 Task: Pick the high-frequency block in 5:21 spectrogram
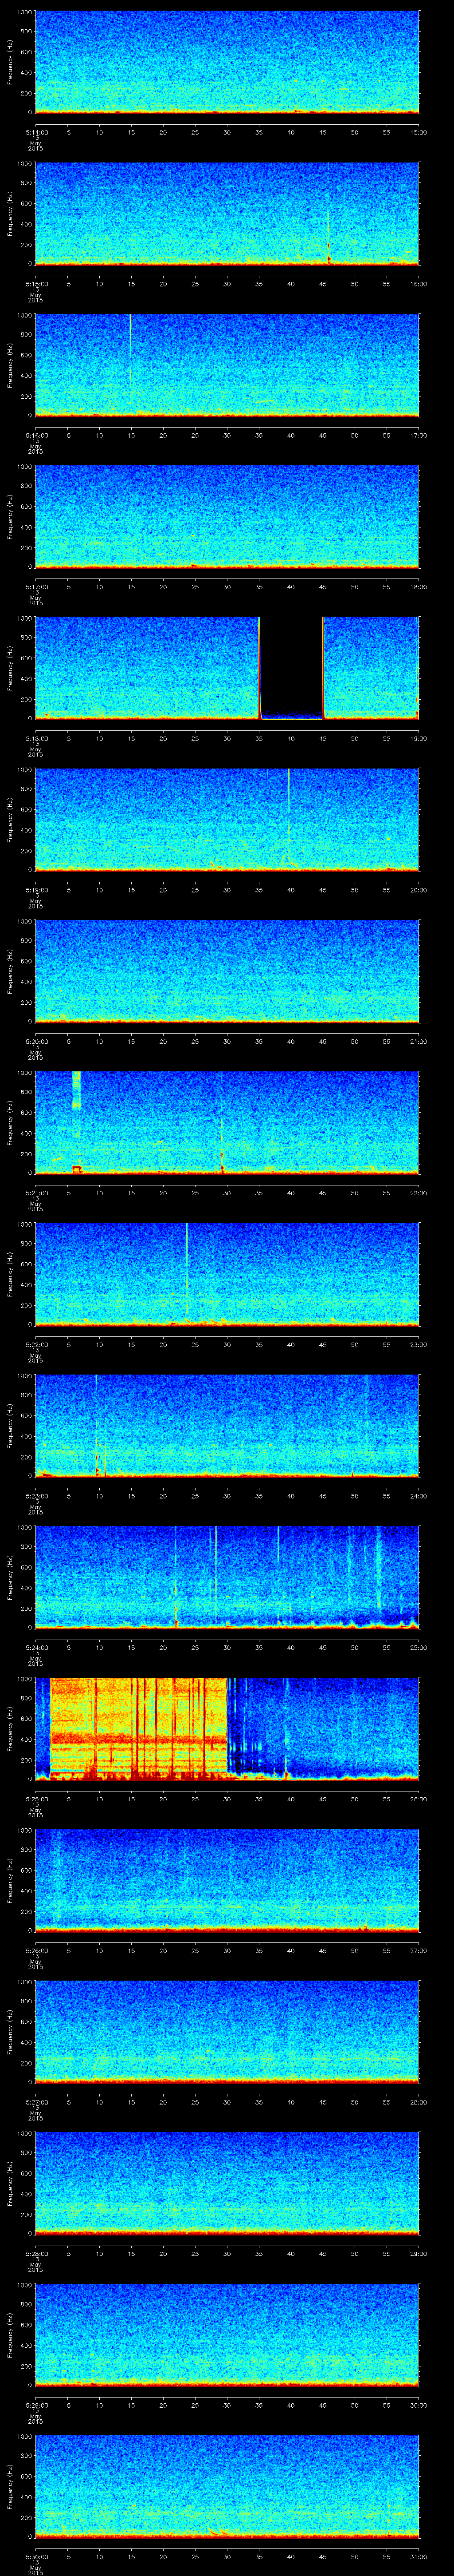76,1090
